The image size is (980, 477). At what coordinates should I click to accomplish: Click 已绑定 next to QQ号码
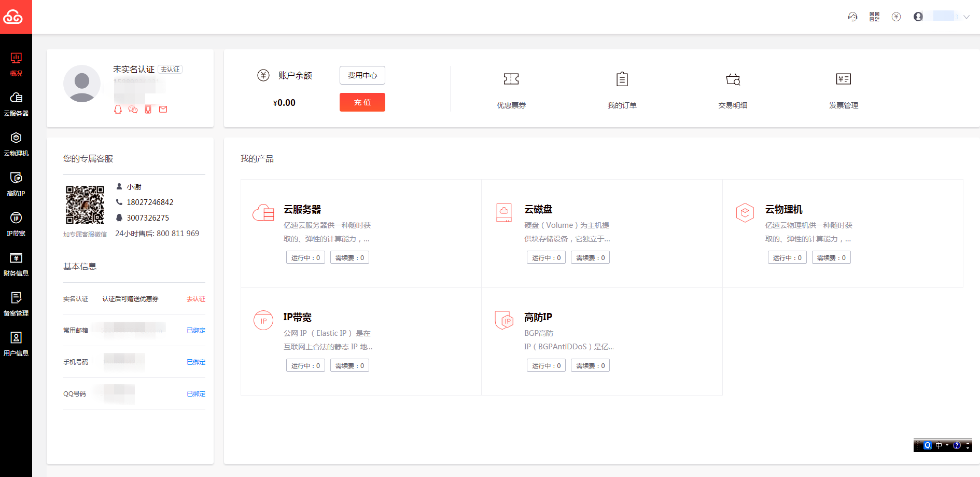(x=195, y=393)
